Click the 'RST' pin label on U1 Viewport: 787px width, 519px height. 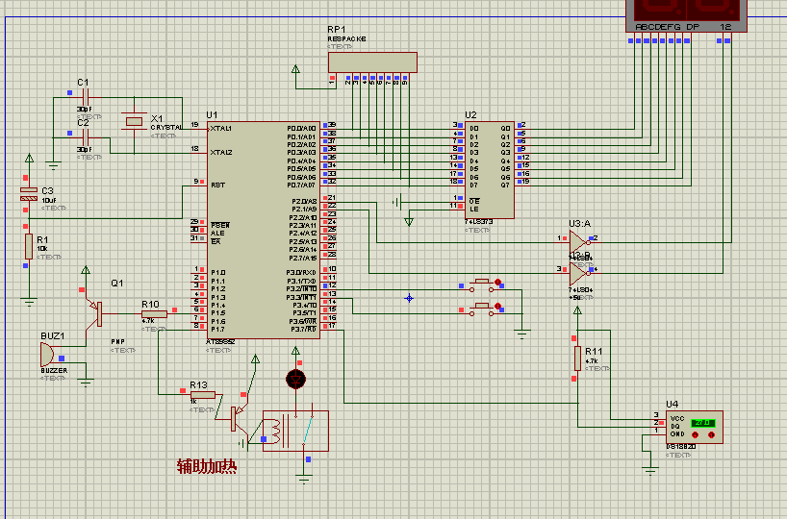pyautogui.click(x=217, y=185)
